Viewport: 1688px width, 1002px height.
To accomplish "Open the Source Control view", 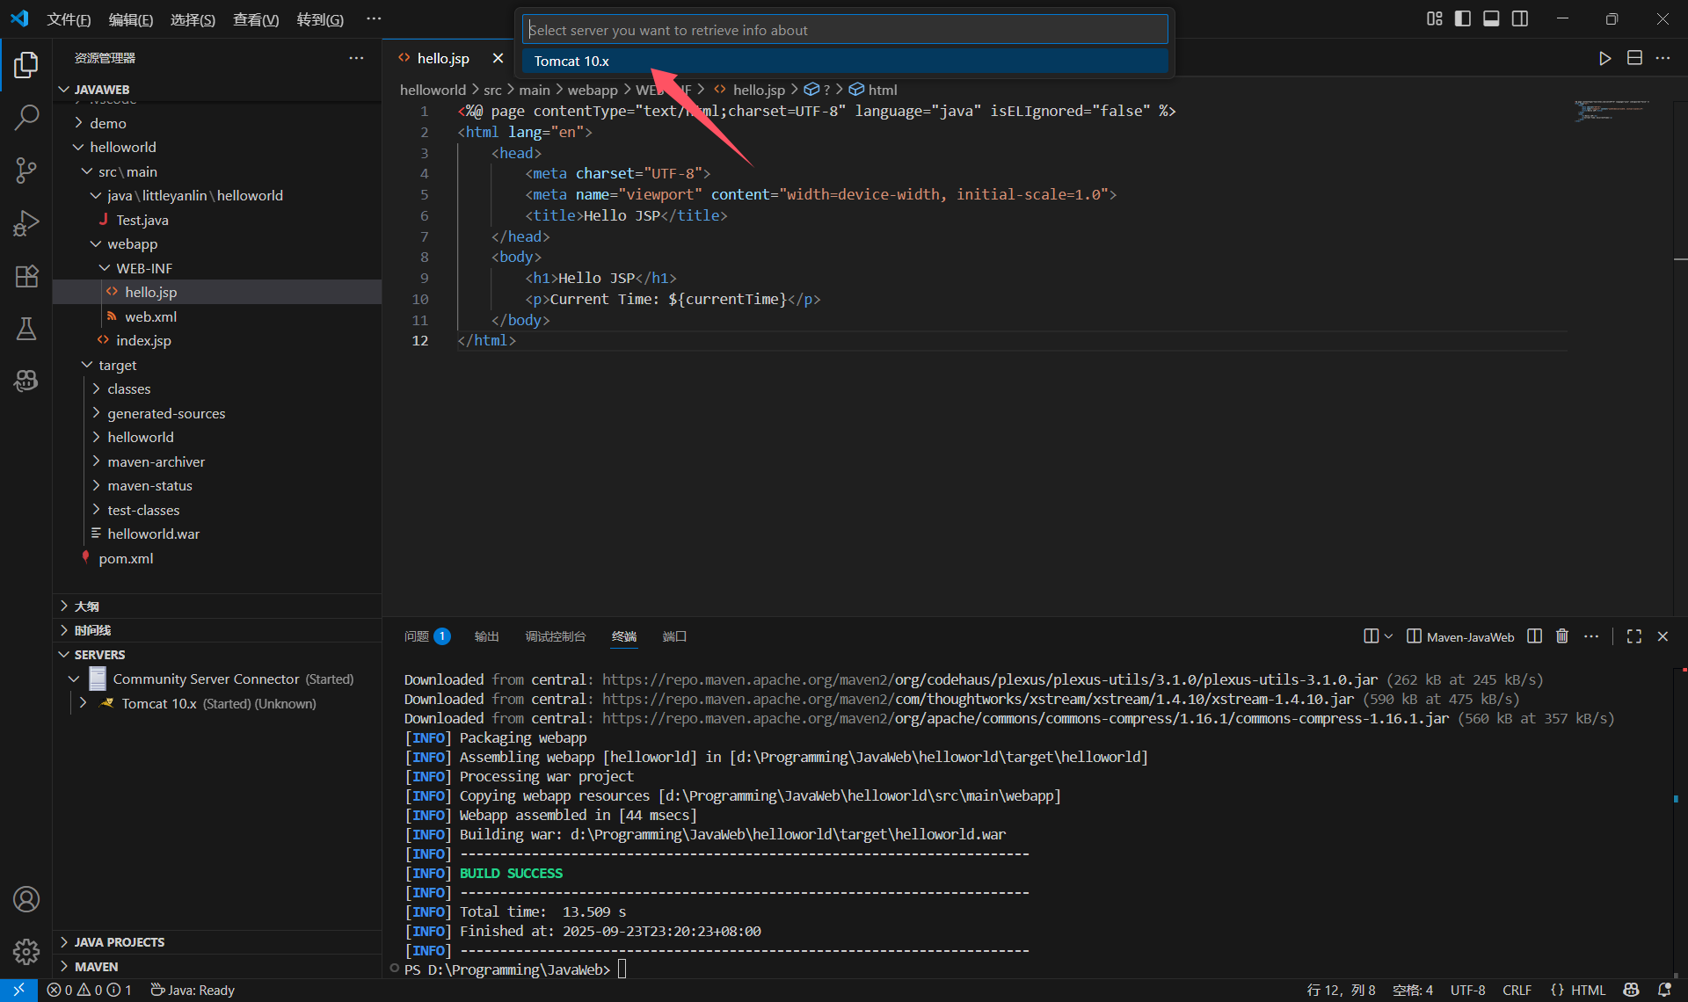I will pos(26,170).
